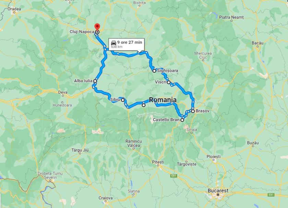
Task: Click the Craiova city label
Action: 106,198
